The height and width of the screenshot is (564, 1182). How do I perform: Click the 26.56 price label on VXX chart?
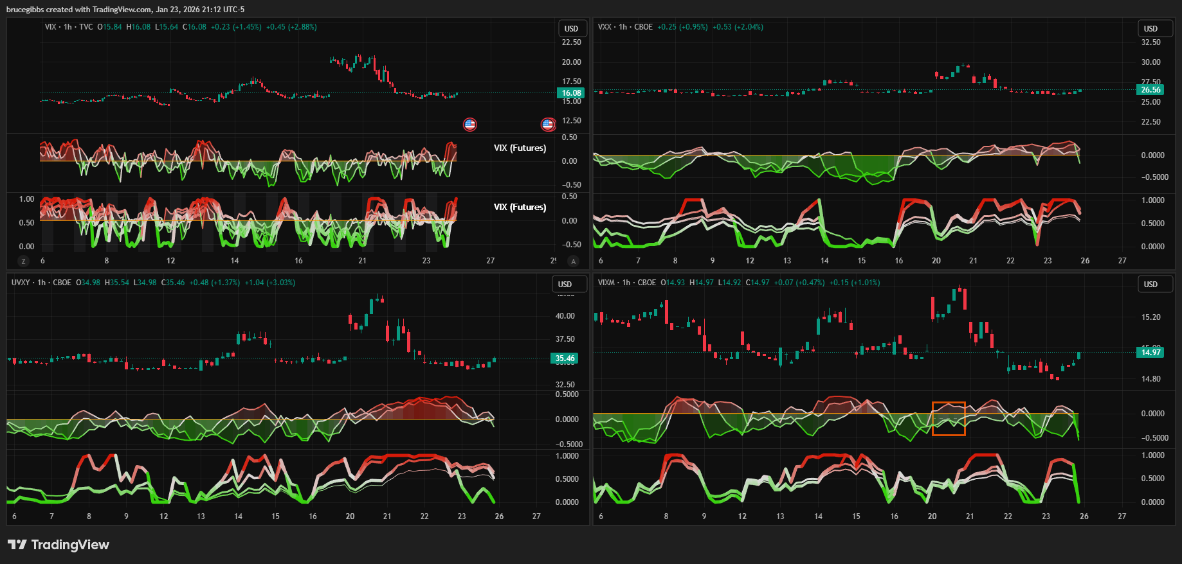1150,90
